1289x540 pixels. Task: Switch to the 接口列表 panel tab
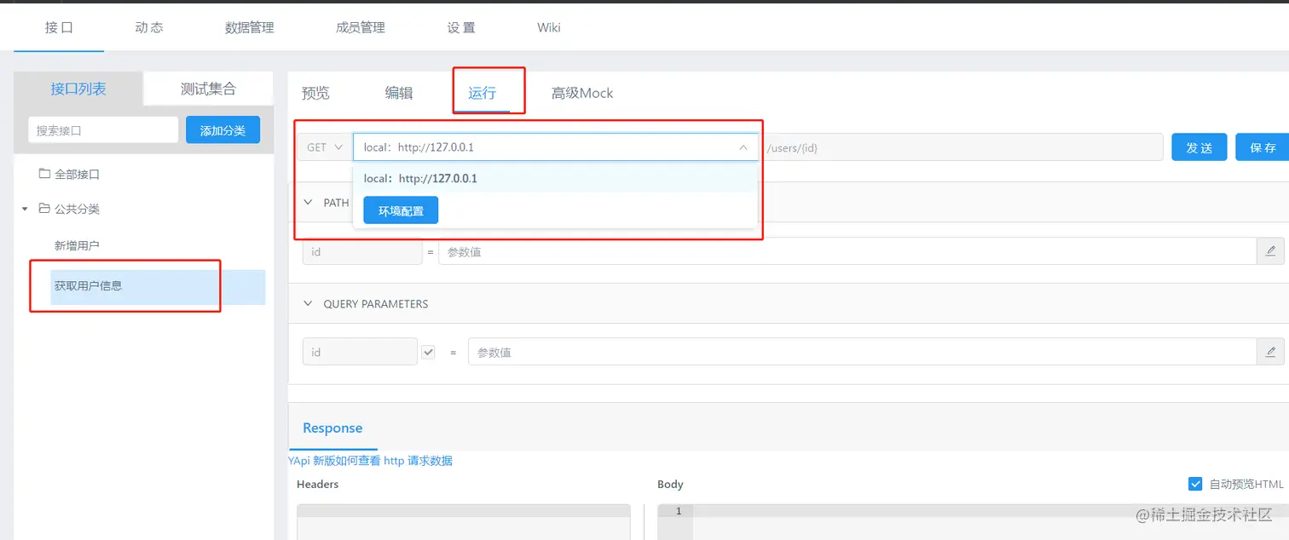(78, 89)
